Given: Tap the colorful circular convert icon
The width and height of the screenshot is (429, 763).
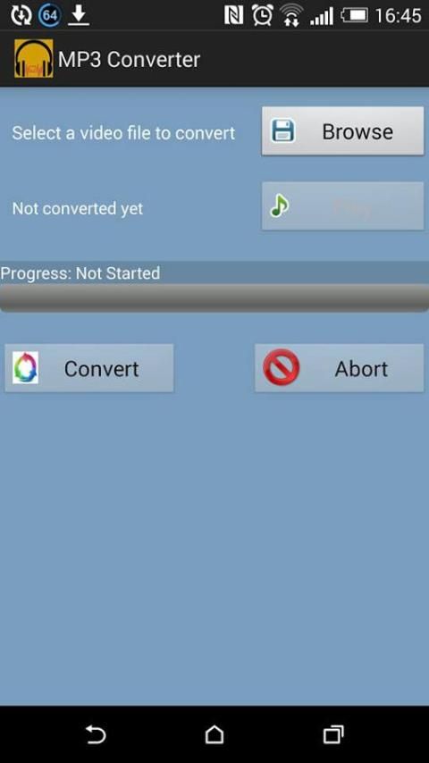Looking at the screenshot, I should 25,368.
